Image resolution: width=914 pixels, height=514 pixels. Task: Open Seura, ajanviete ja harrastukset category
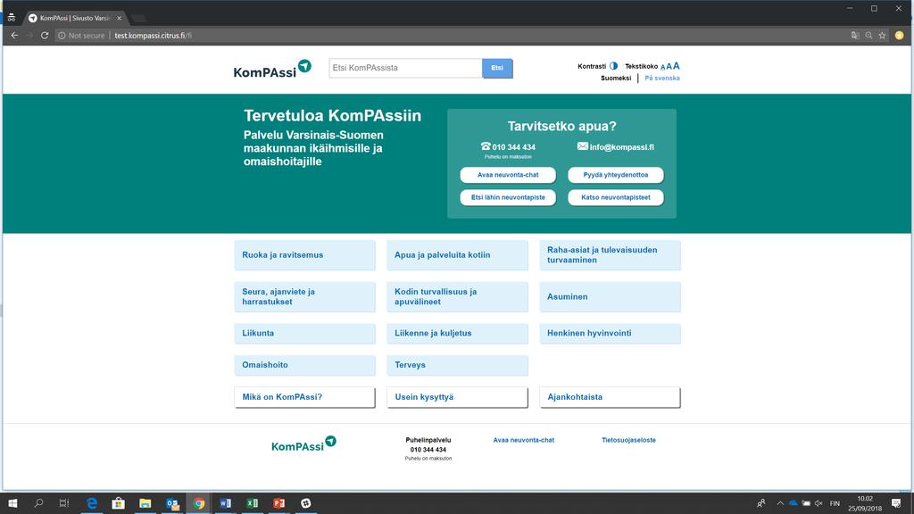pyautogui.click(x=305, y=296)
